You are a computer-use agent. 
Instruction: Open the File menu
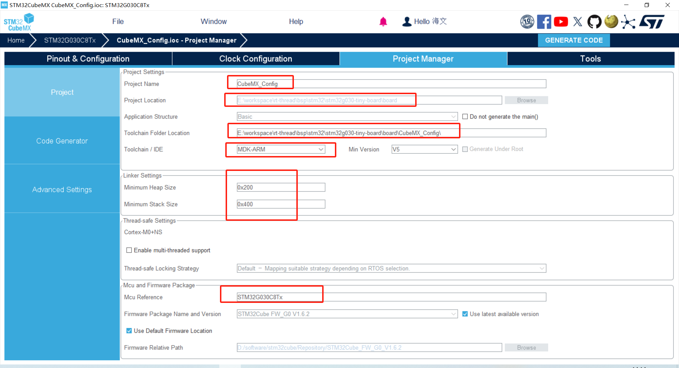118,22
